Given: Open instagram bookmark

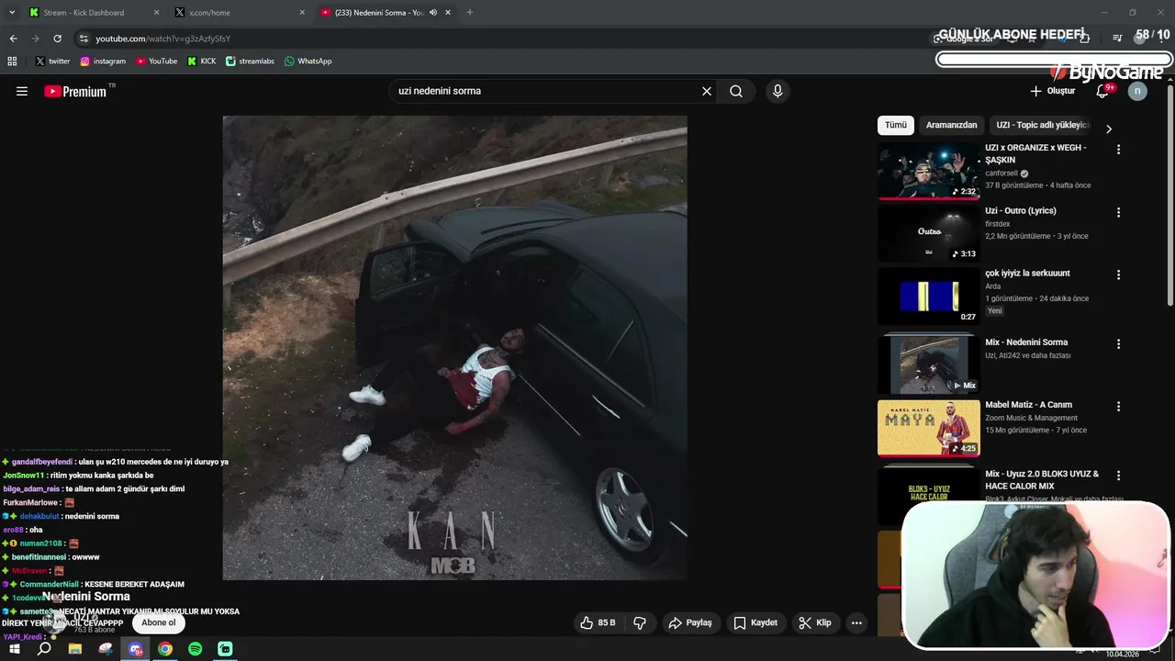Looking at the screenshot, I should pyautogui.click(x=103, y=62).
